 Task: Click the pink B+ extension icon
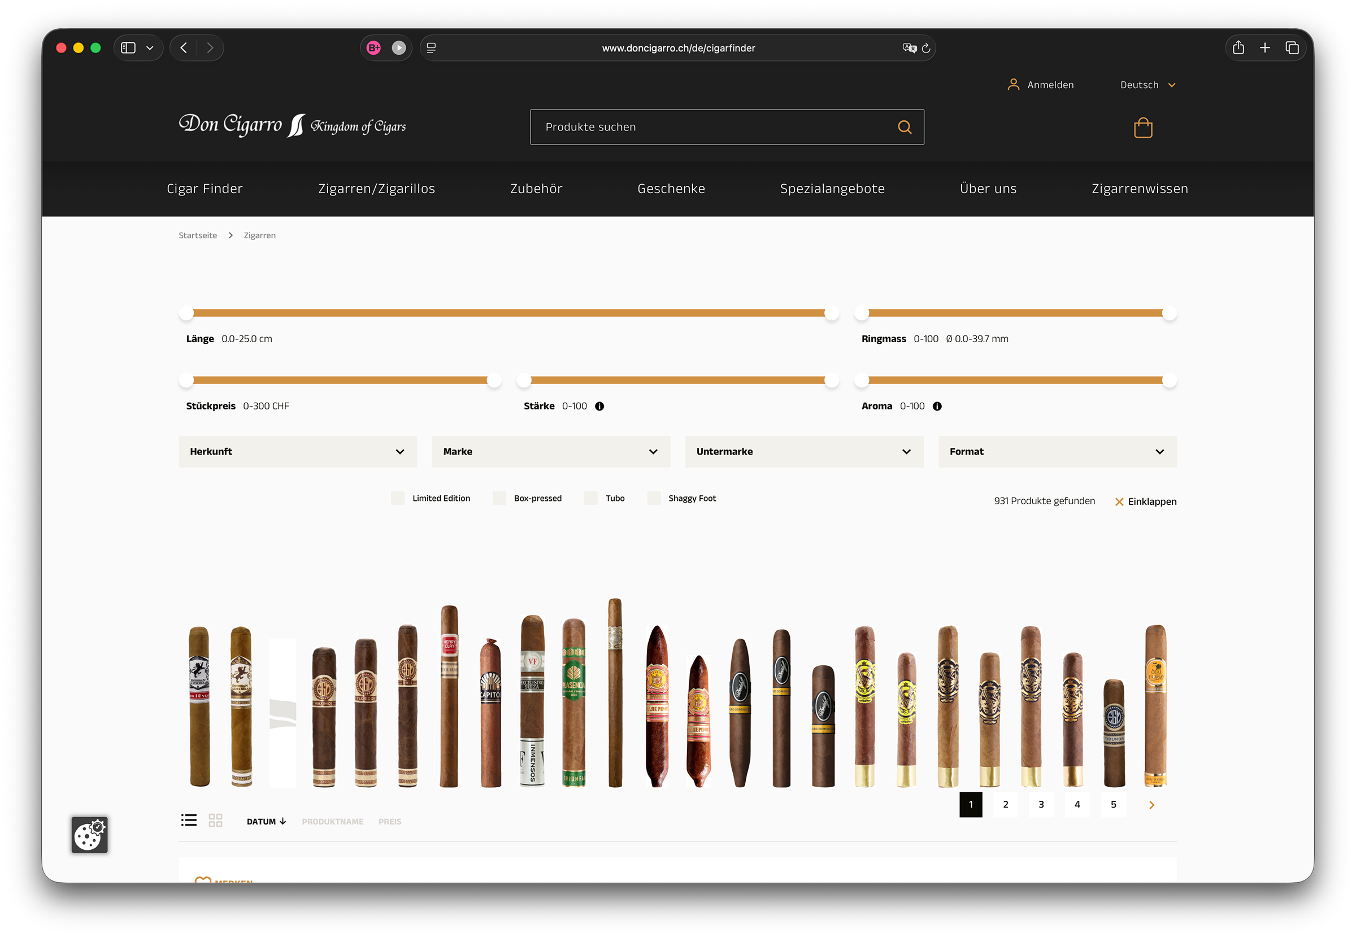373,47
